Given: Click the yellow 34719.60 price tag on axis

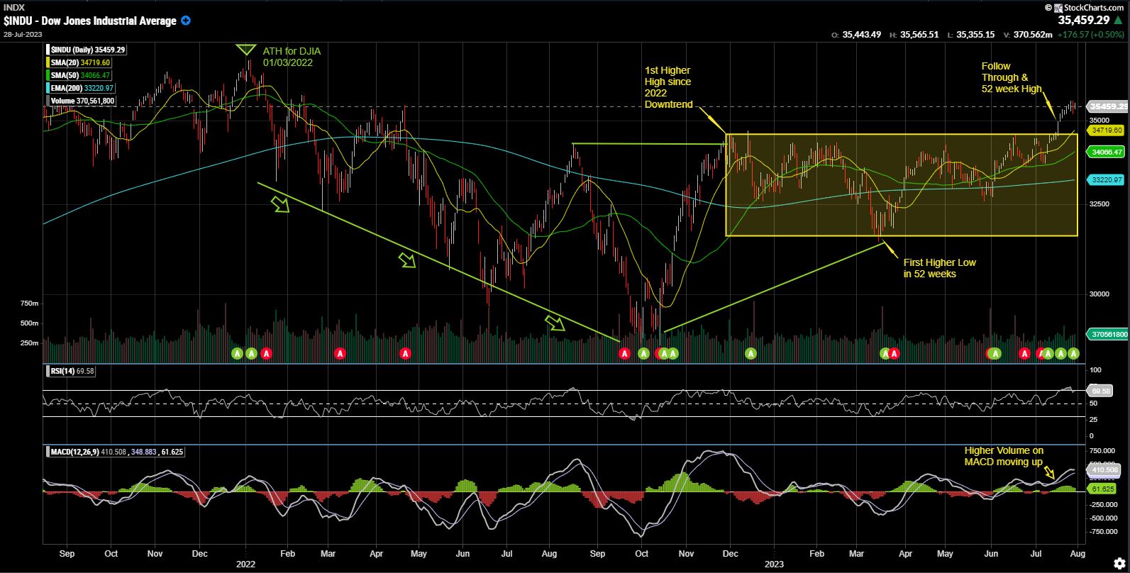Looking at the screenshot, I should point(1106,130).
